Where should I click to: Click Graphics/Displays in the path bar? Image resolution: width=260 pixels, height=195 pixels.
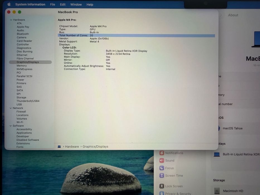point(95,147)
